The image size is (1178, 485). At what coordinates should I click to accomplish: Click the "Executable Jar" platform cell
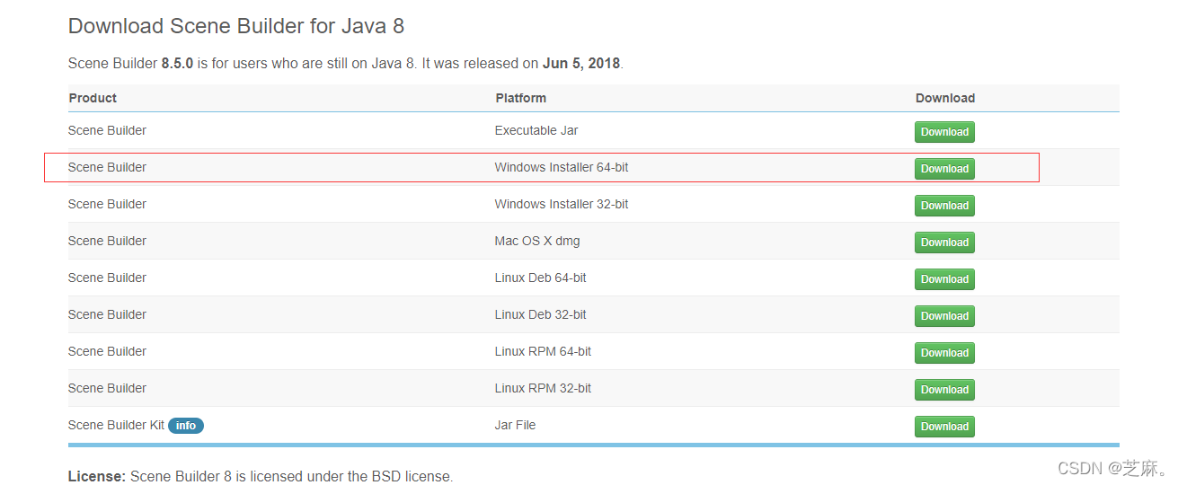(x=536, y=130)
